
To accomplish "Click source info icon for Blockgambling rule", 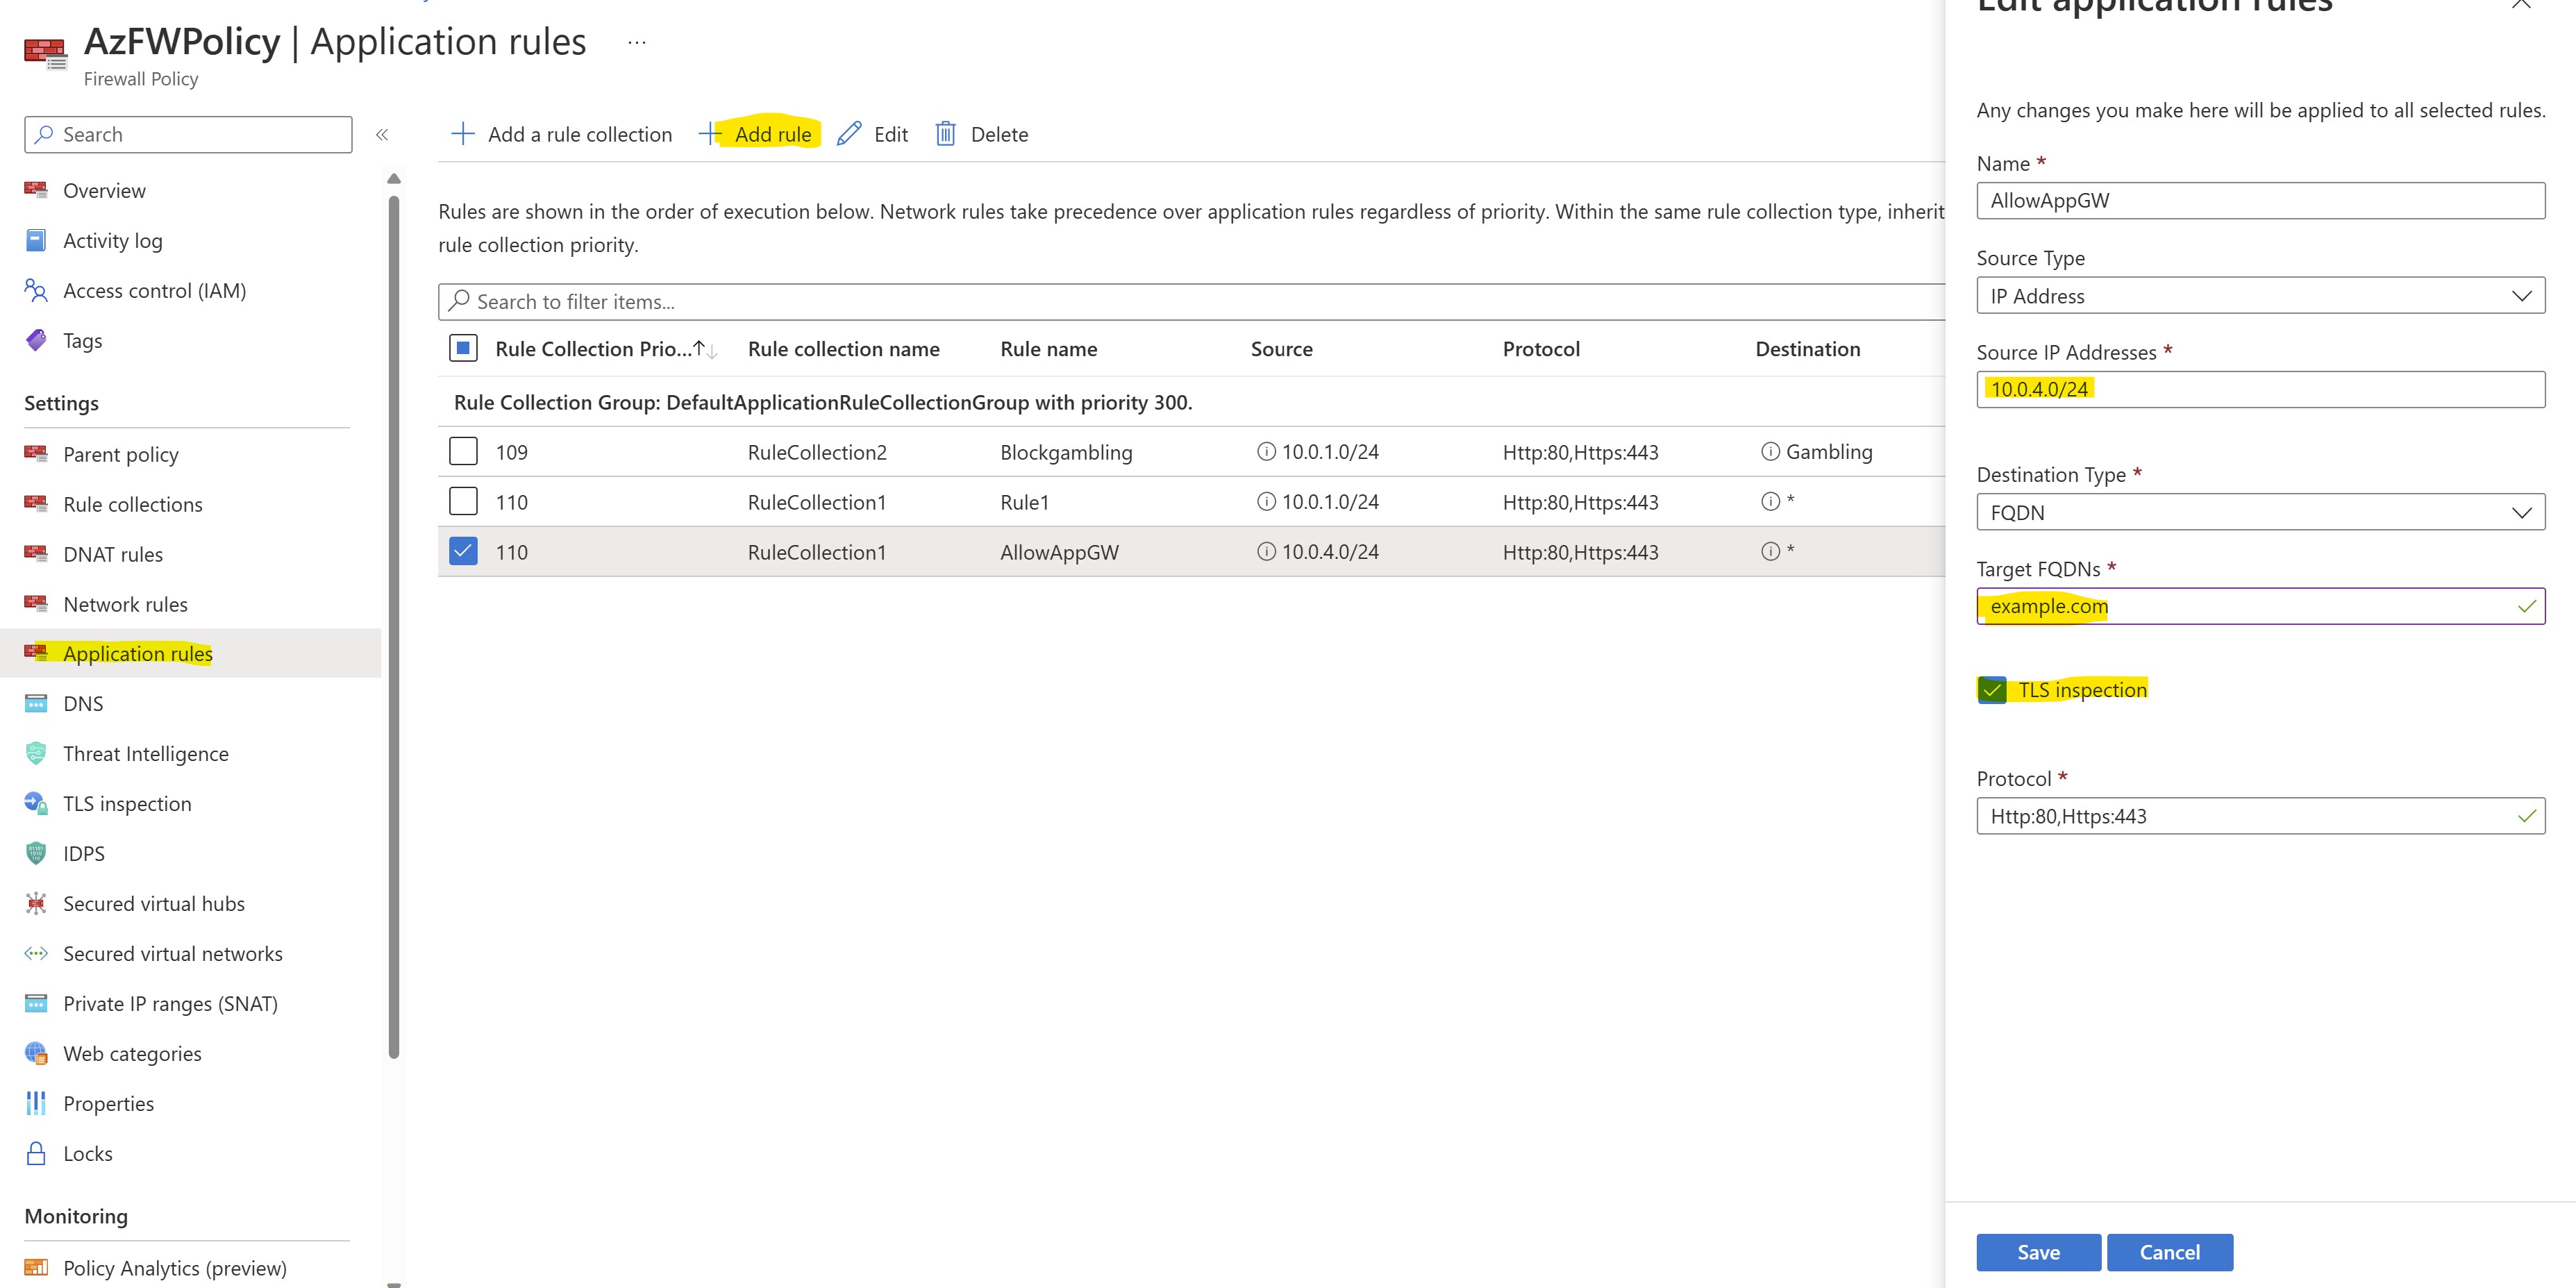I will [1266, 452].
